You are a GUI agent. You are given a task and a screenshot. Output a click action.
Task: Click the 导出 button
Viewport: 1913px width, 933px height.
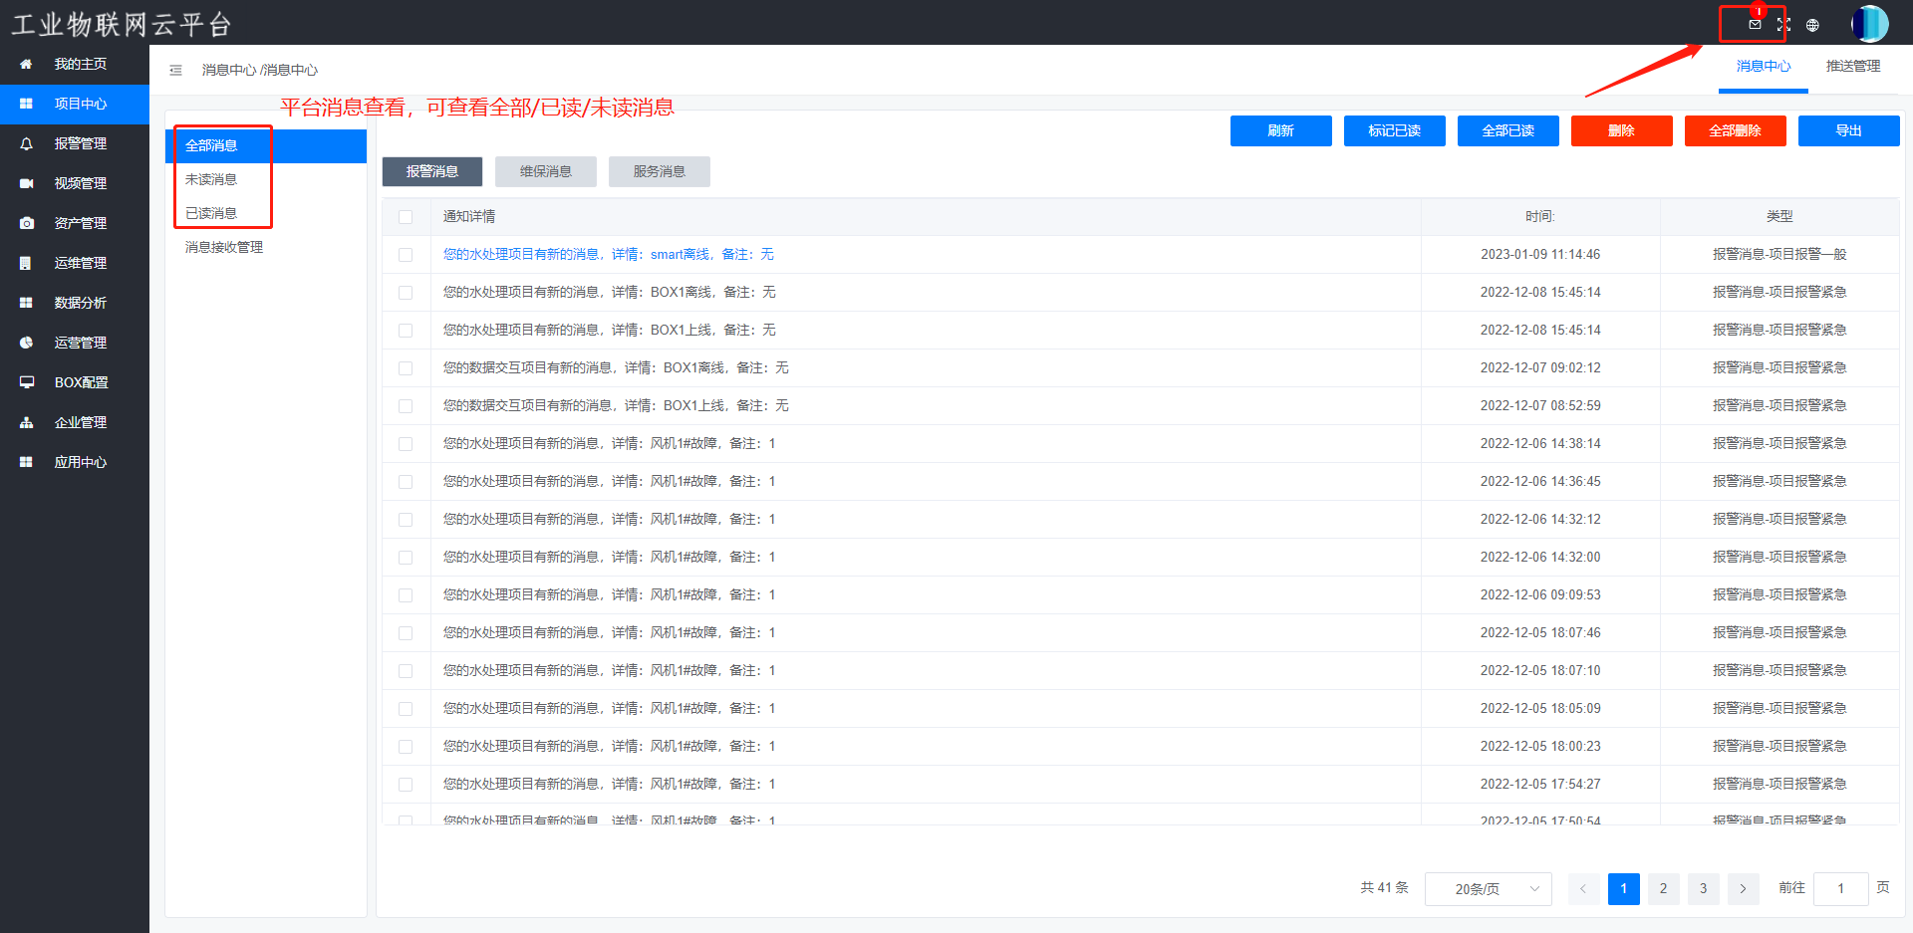coord(1849,130)
